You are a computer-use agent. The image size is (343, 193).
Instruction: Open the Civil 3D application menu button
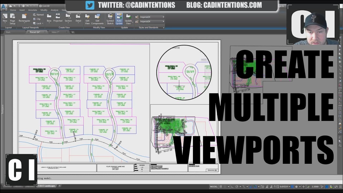[4, 7]
